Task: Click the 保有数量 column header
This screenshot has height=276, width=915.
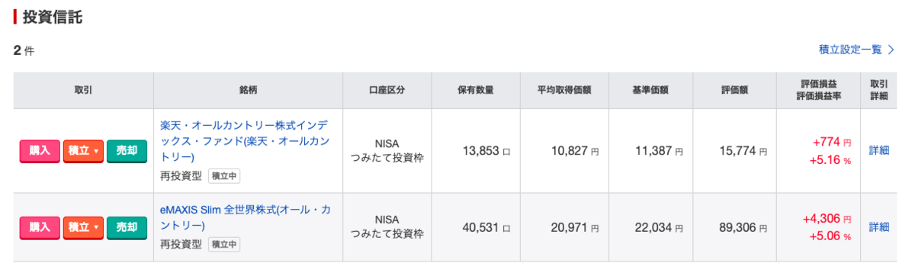Action: [x=476, y=91]
